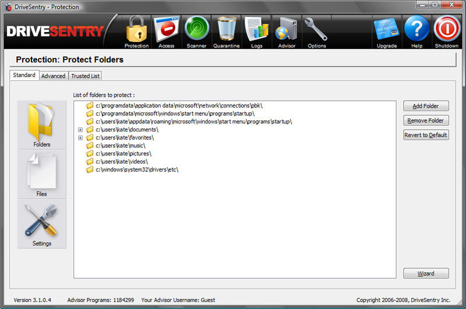The height and width of the screenshot is (309, 466).
Task: Click folder icon beside kate documents path
Action: click(90, 129)
